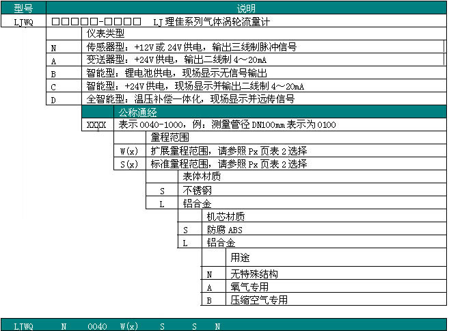This screenshot has width=449, height=331.
Task: Click the 0040 value in bottom example bar
Action: click(98, 326)
